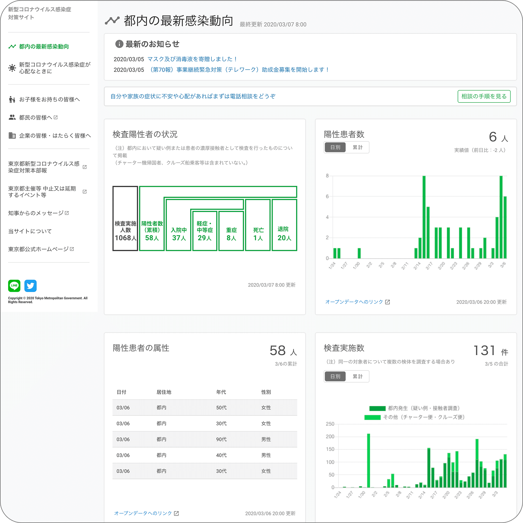Viewport: 523px width, 523px height.
Task: Open 当サイトについて menu item
Action: [30, 231]
